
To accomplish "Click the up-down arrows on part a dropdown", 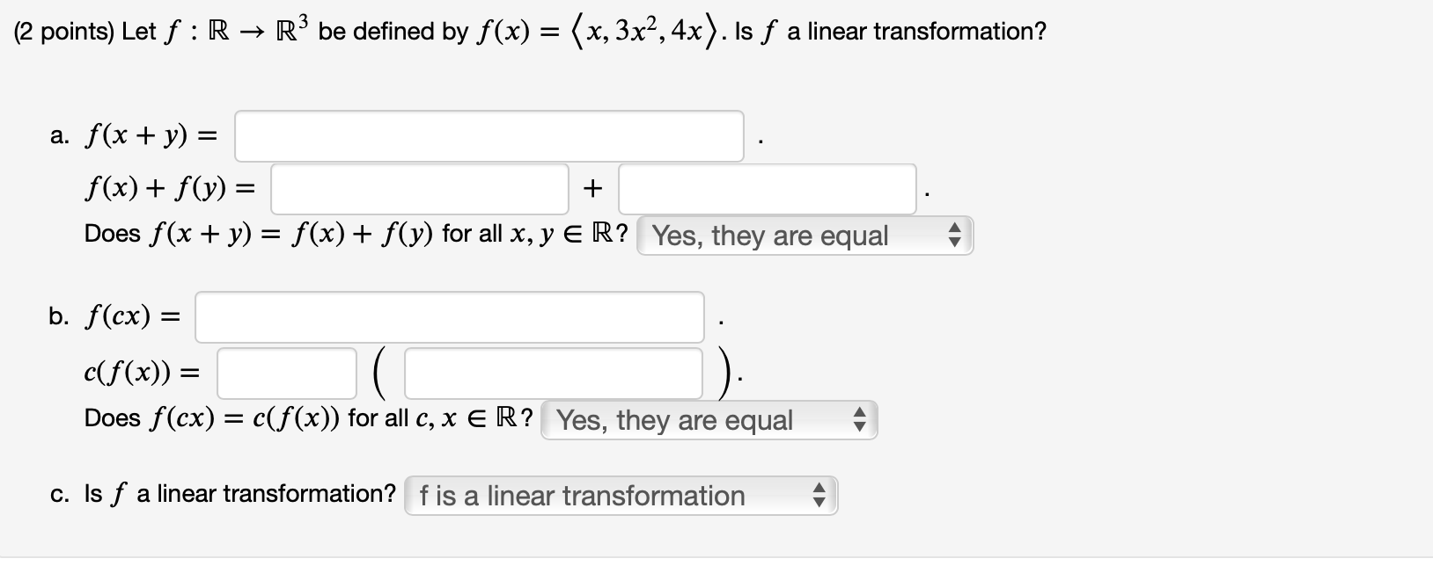I will (x=953, y=235).
